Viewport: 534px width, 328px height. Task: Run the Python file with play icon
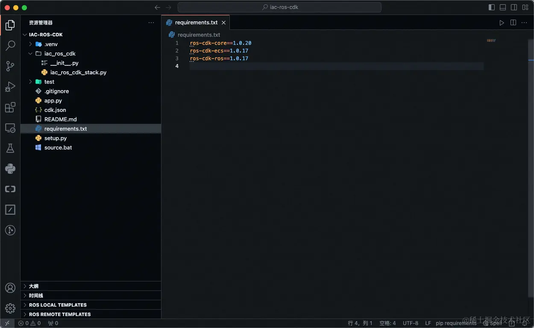coord(502,23)
